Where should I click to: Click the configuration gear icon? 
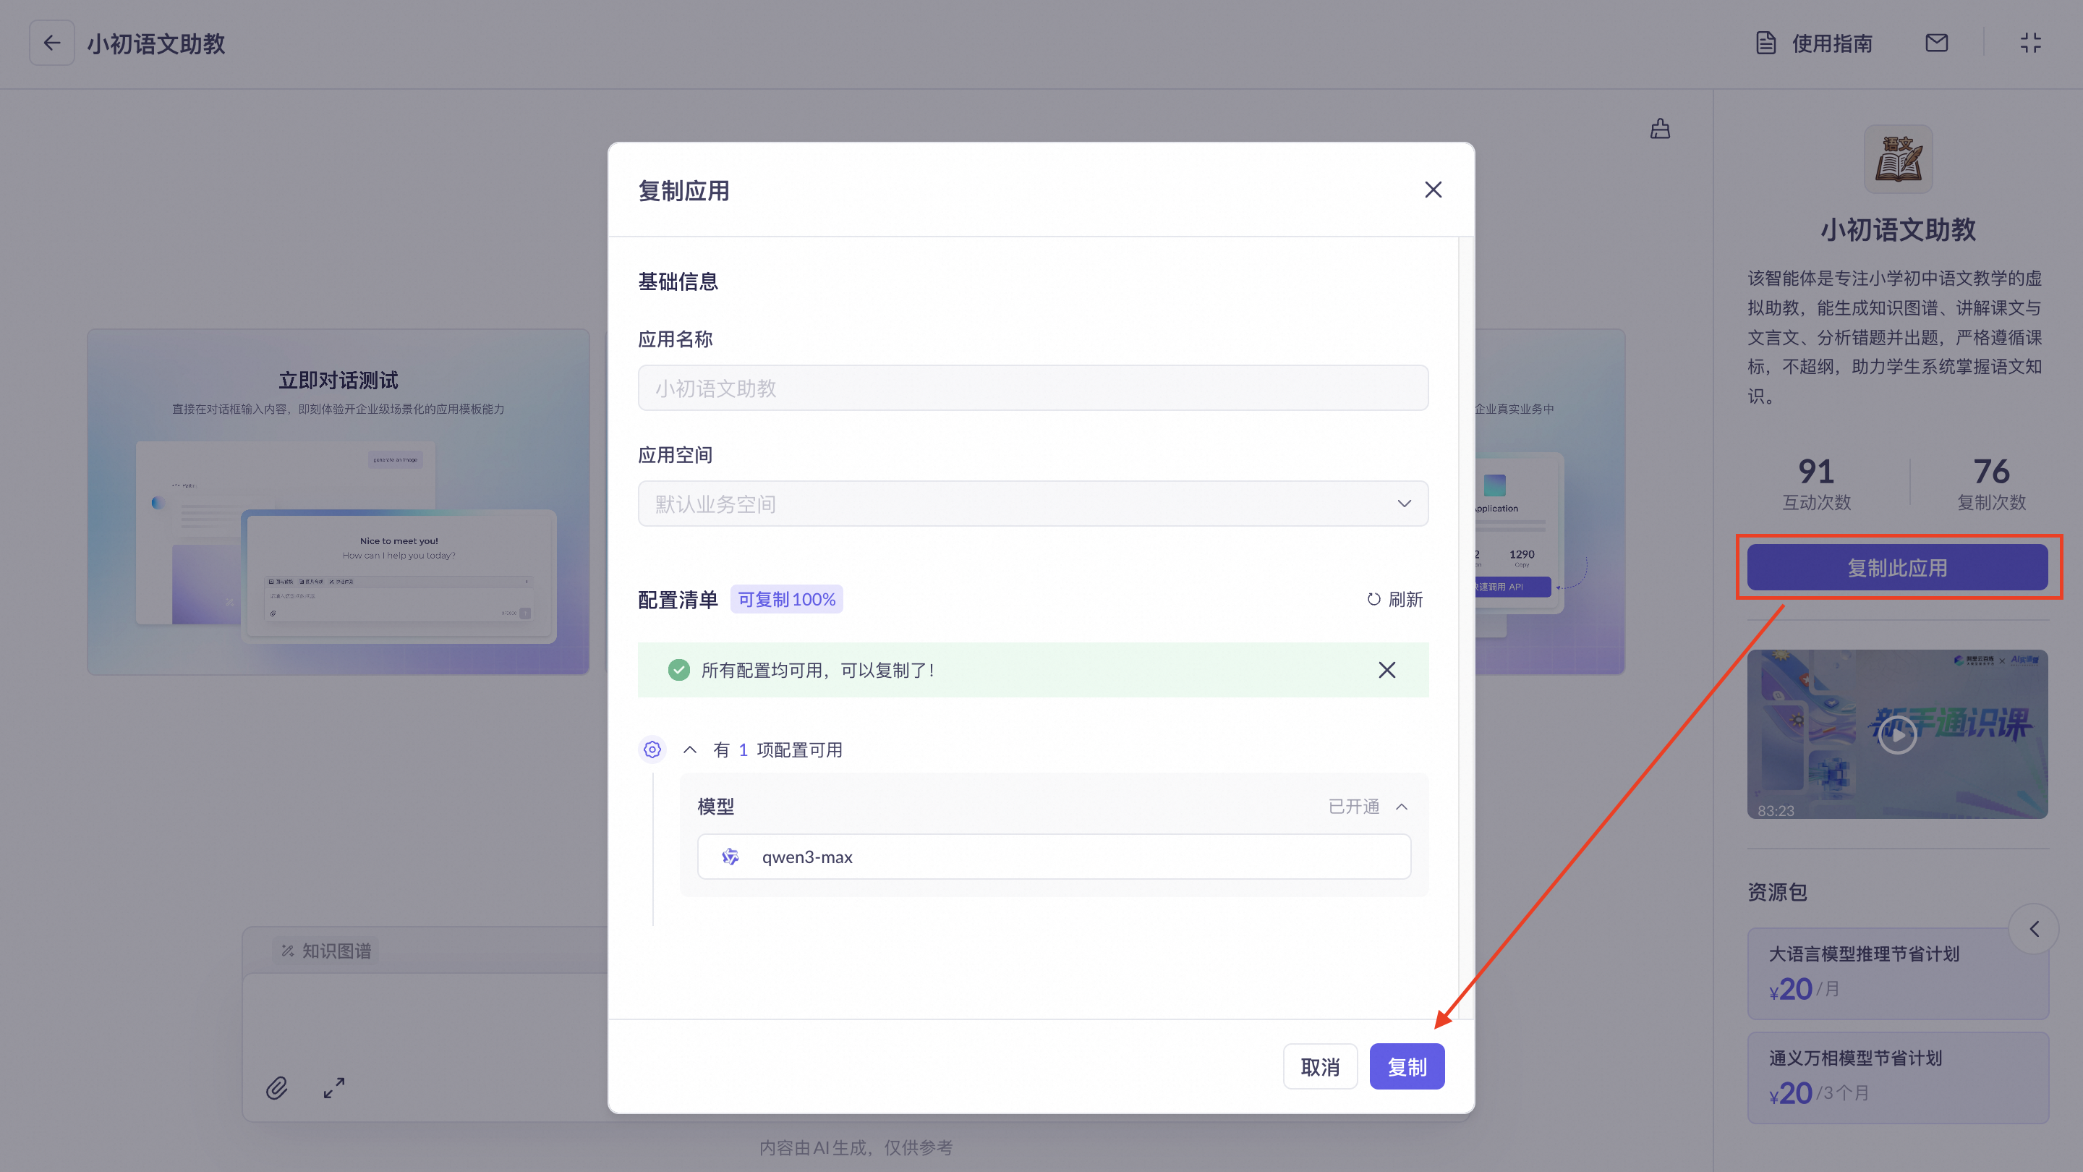pyautogui.click(x=652, y=750)
